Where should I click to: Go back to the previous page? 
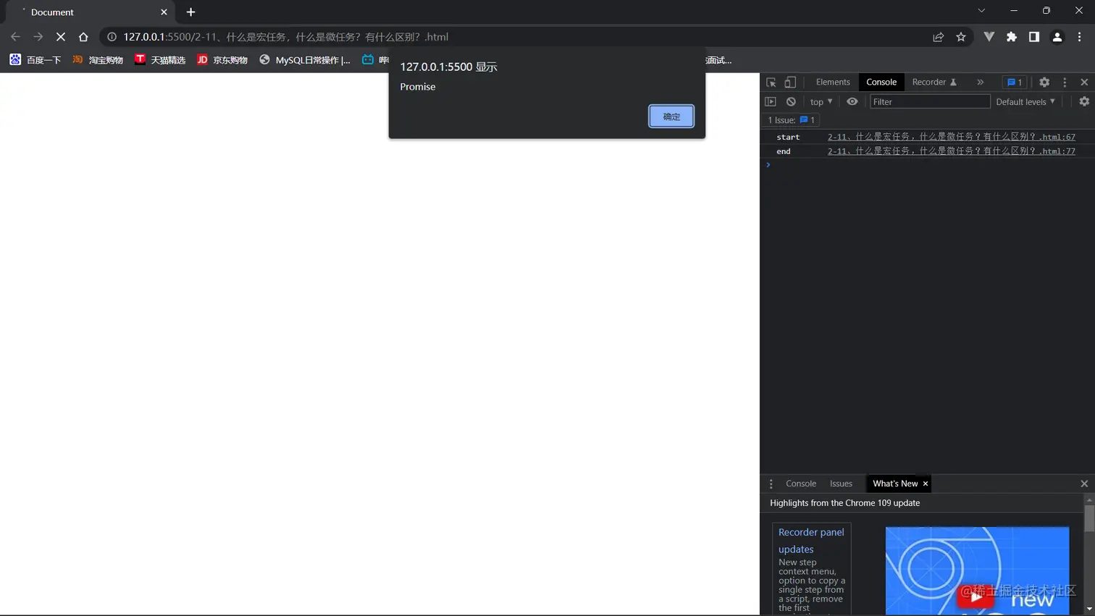click(15, 37)
